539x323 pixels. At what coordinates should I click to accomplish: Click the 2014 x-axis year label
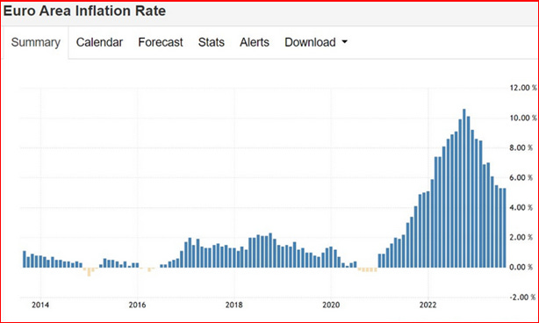pyautogui.click(x=40, y=305)
